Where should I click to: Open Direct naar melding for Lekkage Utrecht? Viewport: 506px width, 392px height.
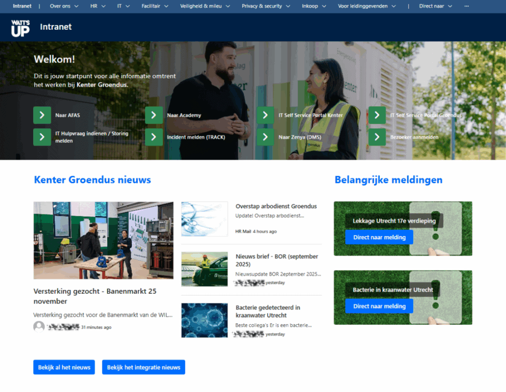379,237
